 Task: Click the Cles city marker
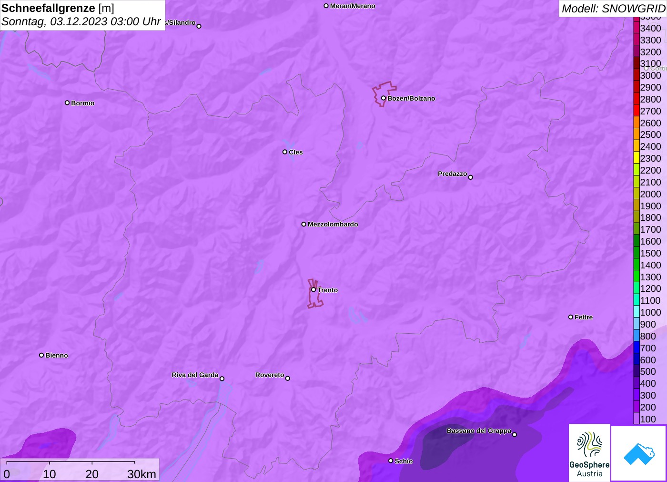285,152
